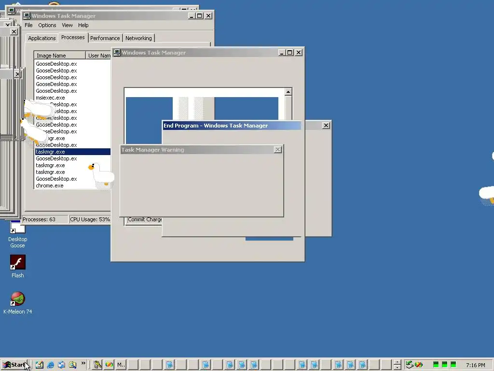Screen dimensions: 494x371
Task: Select the Processes tab
Action: [73, 37]
